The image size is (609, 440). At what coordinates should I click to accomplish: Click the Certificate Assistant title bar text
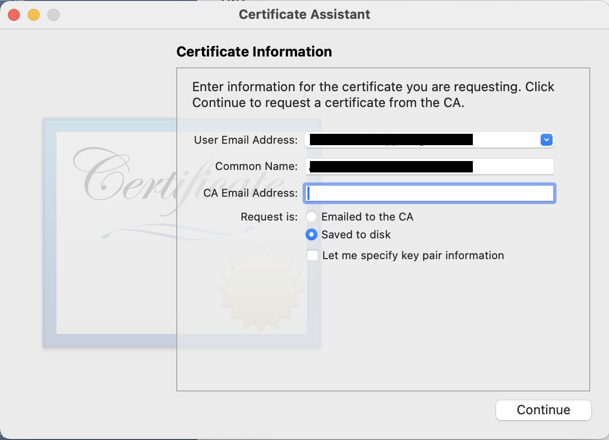(x=304, y=14)
